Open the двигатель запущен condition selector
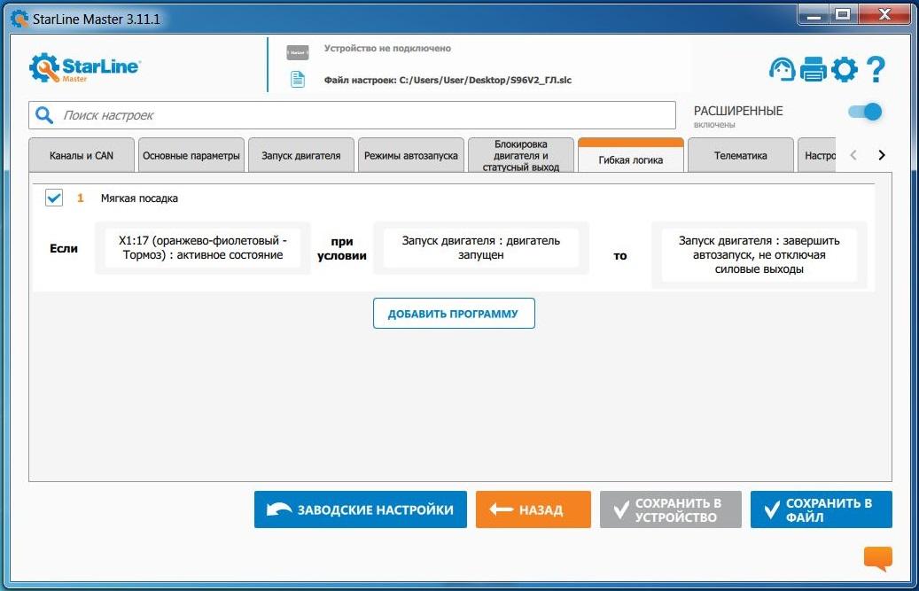The width and height of the screenshot is (919, 591). (480, 248)
